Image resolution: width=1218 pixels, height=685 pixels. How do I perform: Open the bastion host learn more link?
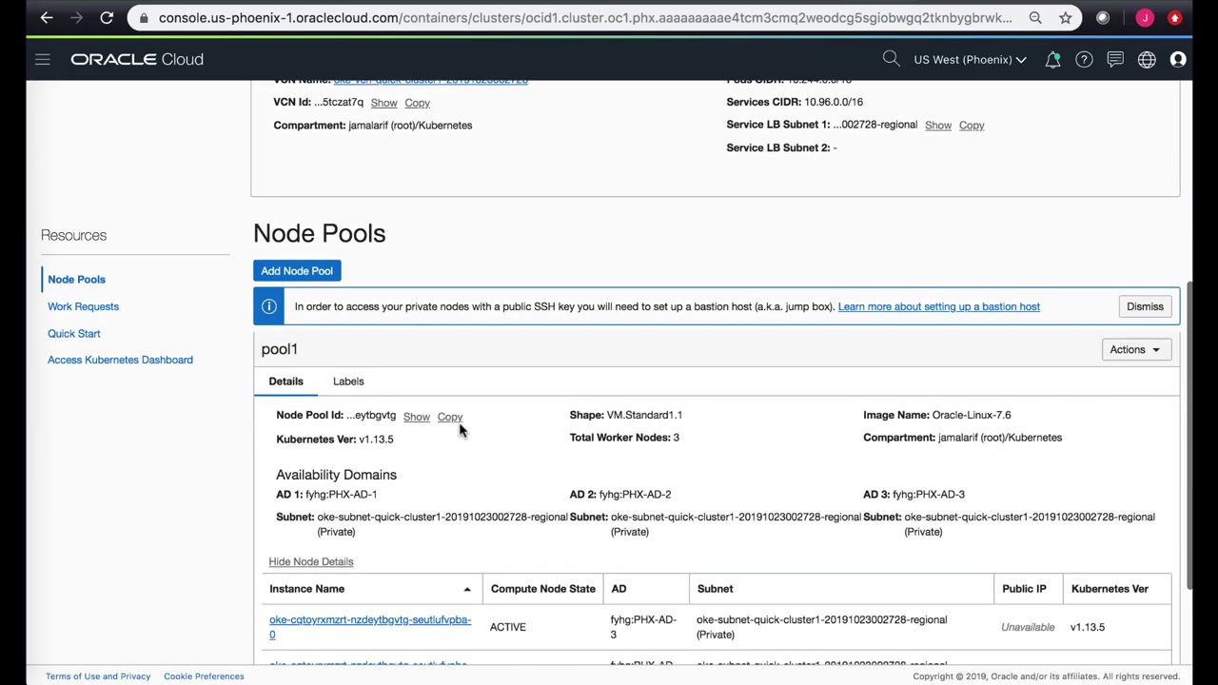pos(938,306)
